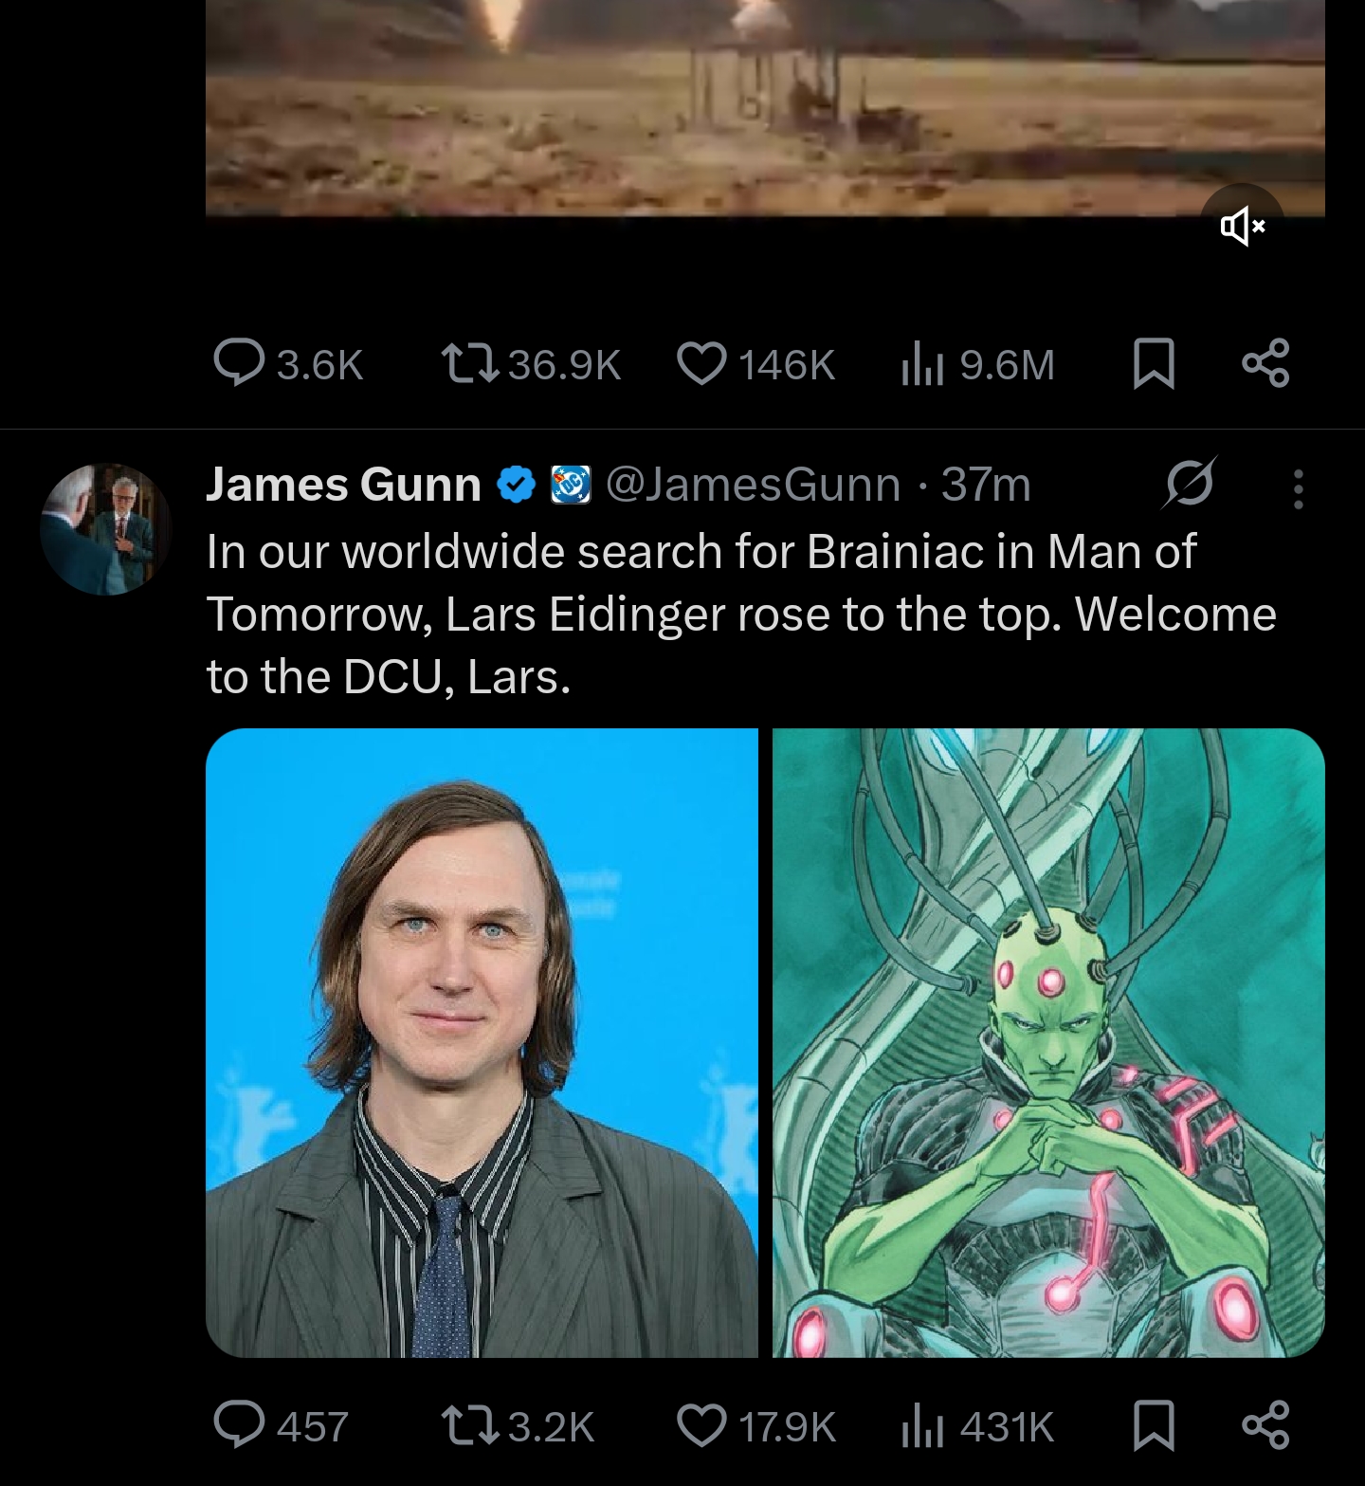Open James Gunn's display name link
The height and width of the screenshot is (1486, 1365).
(x=343, y=485)
